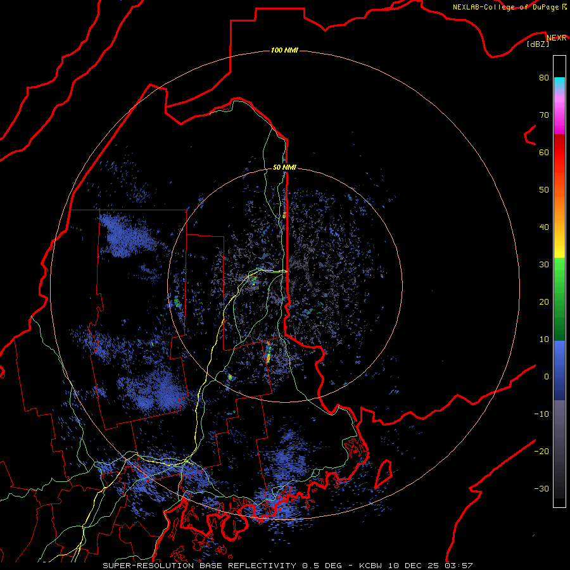
Task: Select the -20 value on dBZ scale
Action: point(541,451)
